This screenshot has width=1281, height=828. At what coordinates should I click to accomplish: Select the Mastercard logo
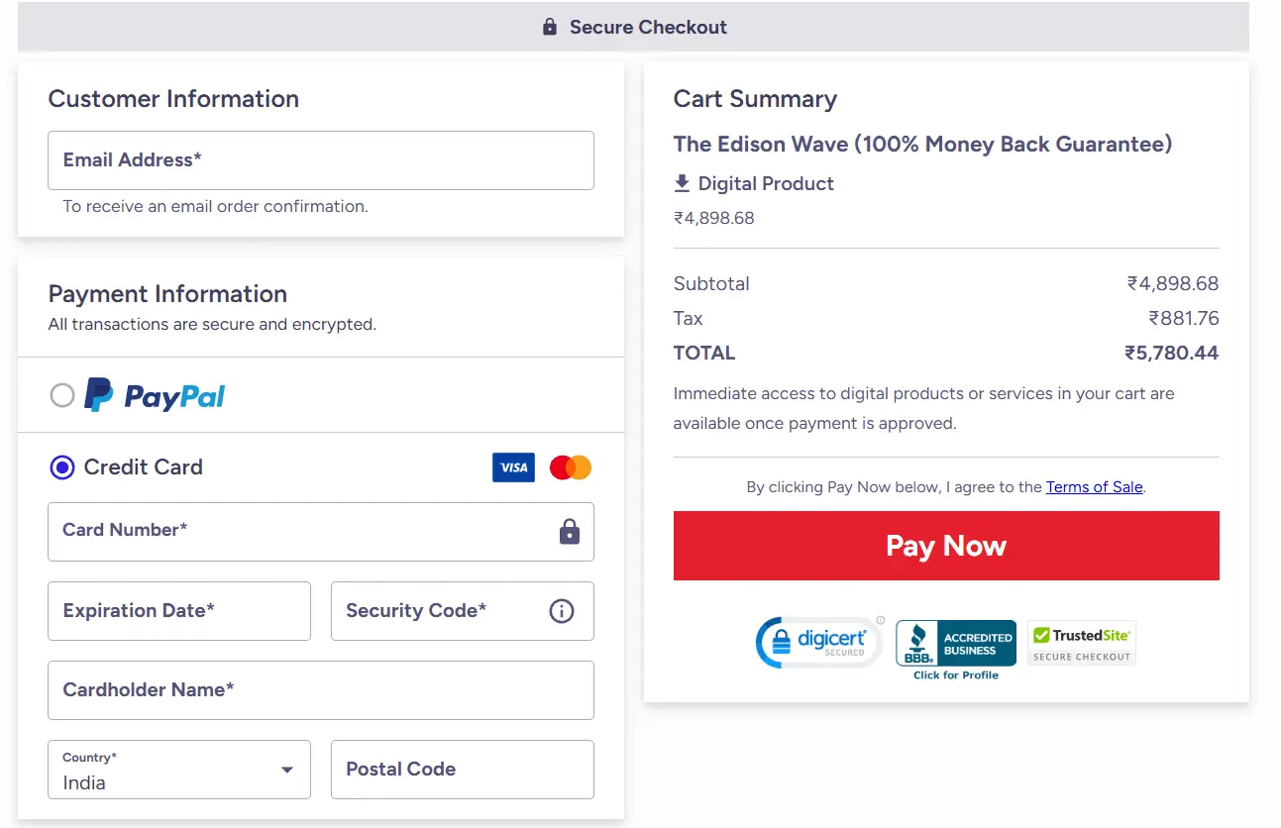click(570, 466)
